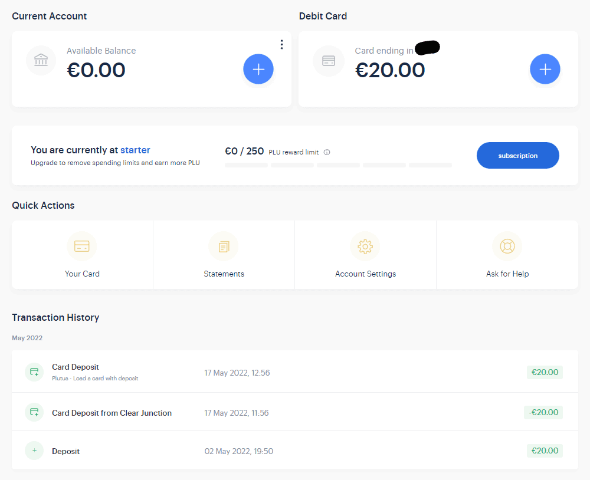
Task: Open the Card Deposit transaction from Plutus
Action: pyautogui.click(x=295, y=371)
